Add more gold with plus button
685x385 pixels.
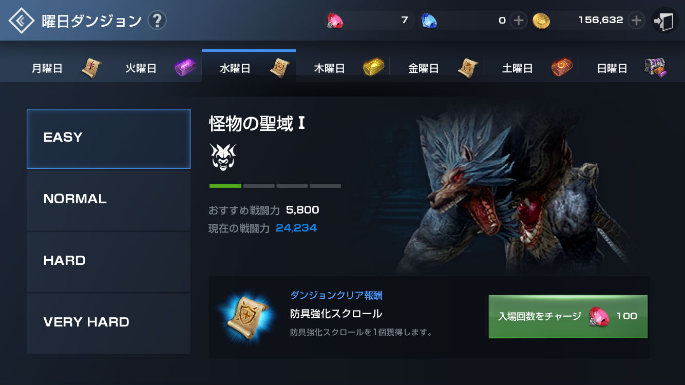(x=637, y=21)
